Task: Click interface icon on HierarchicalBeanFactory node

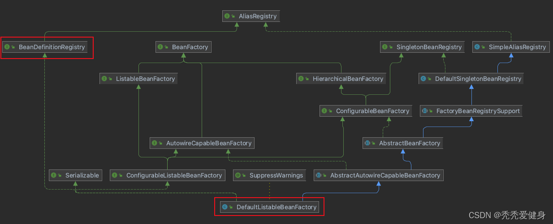Action: (301, 79)
